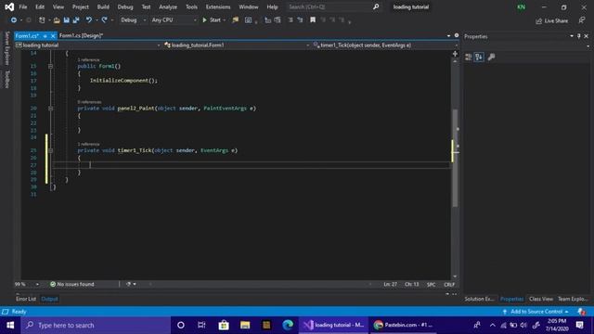Image resolution: width=594 pixels, height=334 pixels.
Task: Click the CRLF line ending indicator
Action: (x=449, y=285)
